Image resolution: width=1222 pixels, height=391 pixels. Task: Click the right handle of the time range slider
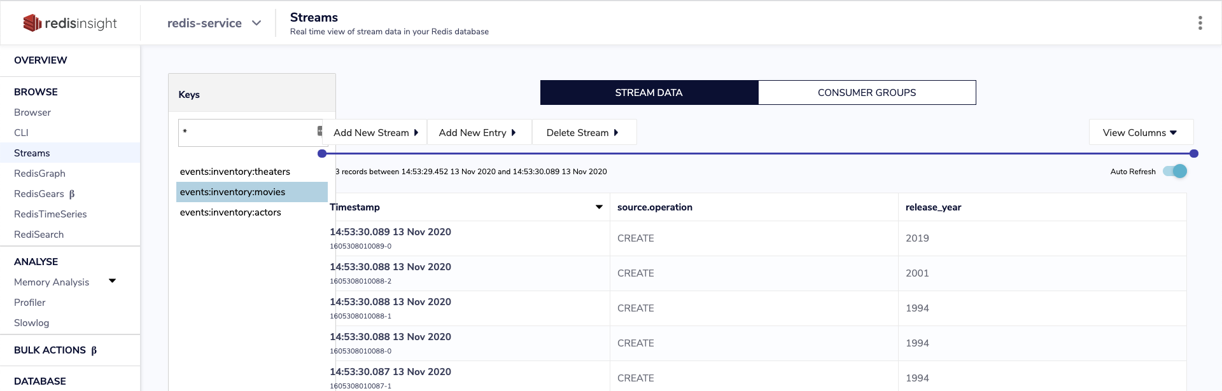coord(1194,153)
